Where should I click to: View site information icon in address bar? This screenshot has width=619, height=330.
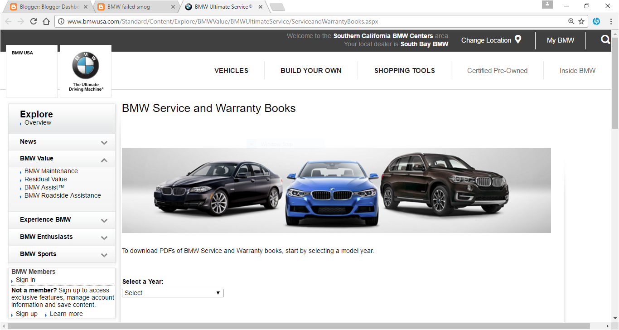tap(61, 21)
